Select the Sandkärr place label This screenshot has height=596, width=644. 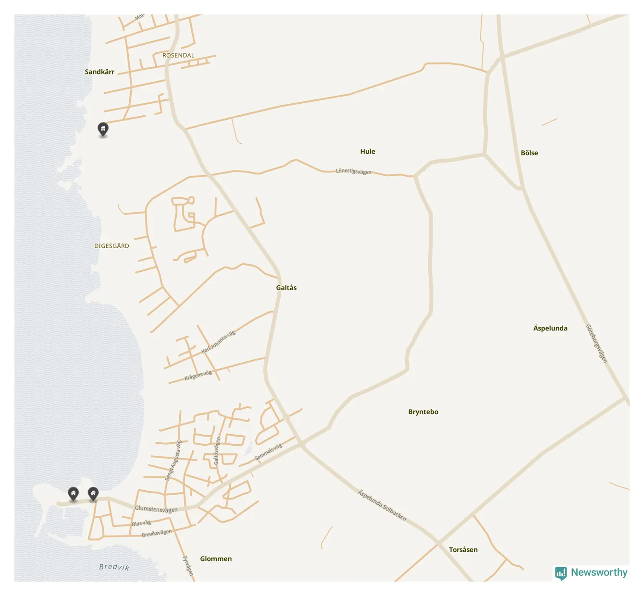[x=99, y=72]
